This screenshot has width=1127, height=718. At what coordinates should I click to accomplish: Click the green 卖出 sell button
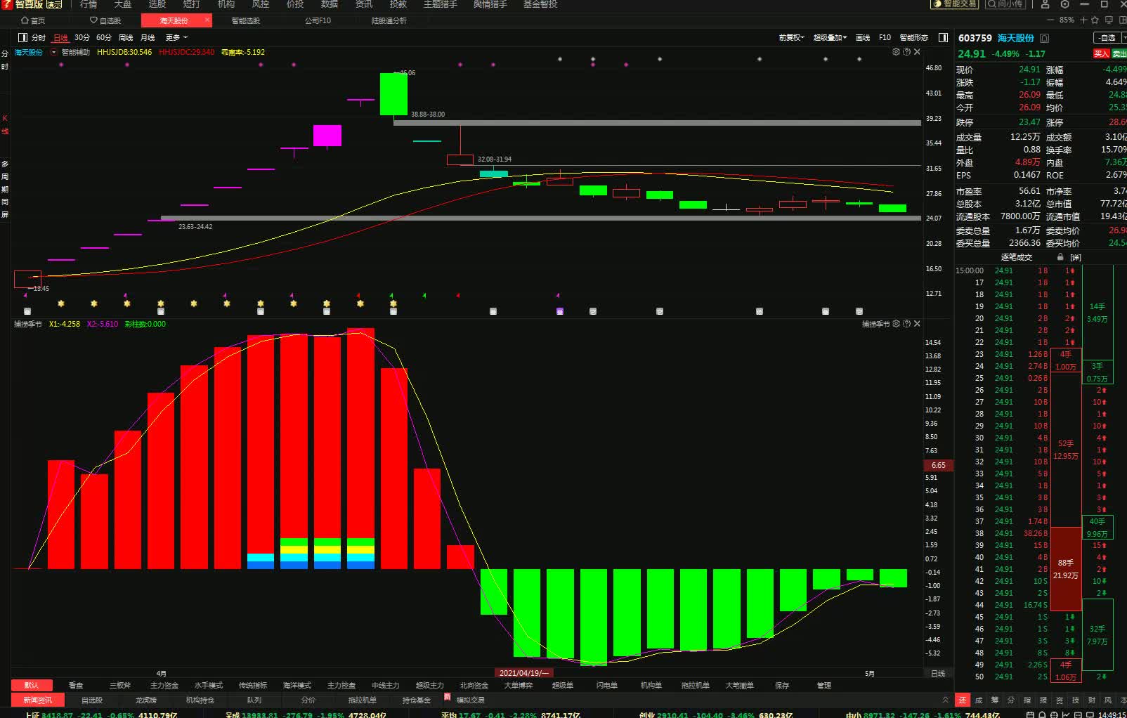1119,54
